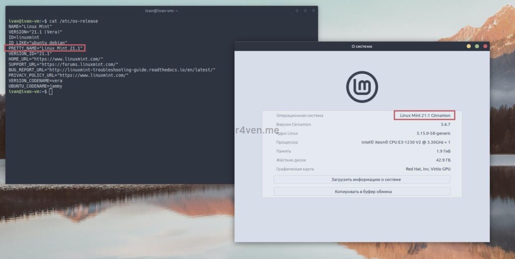Click the terminal prompt cursor
Screen dimensions: 515x259
point(51,91)
